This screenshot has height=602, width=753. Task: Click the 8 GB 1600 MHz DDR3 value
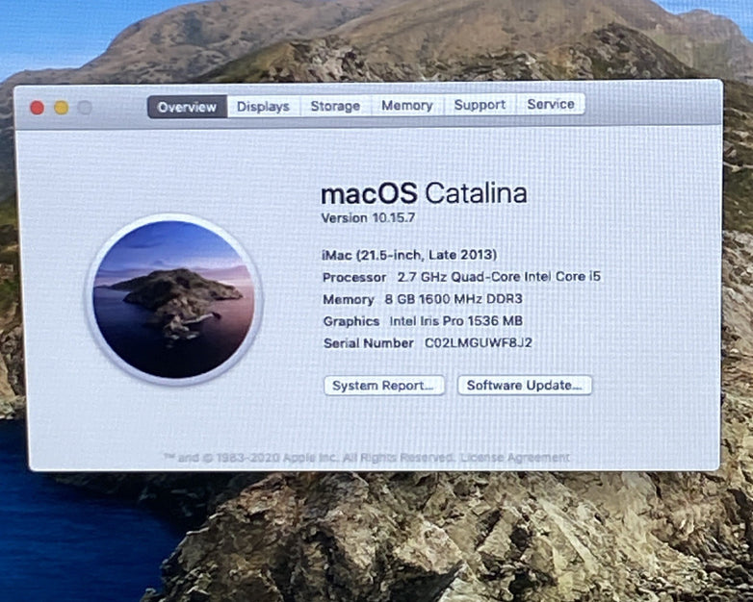[x=454, y=299]
